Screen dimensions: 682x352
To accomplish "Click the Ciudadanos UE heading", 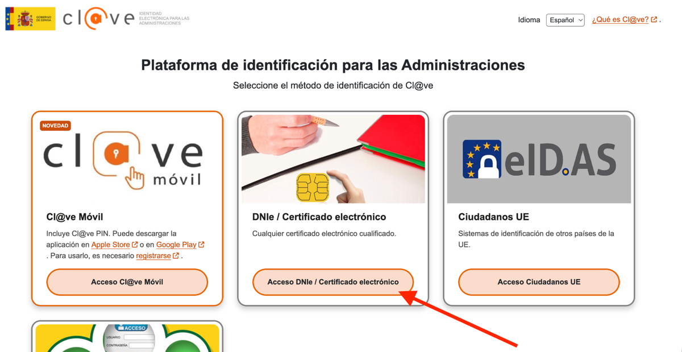I will [493, 217].
